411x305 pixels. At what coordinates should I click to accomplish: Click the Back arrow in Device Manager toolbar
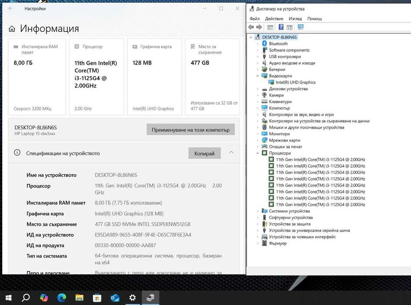pyautogui.click(x=251, y=27)
